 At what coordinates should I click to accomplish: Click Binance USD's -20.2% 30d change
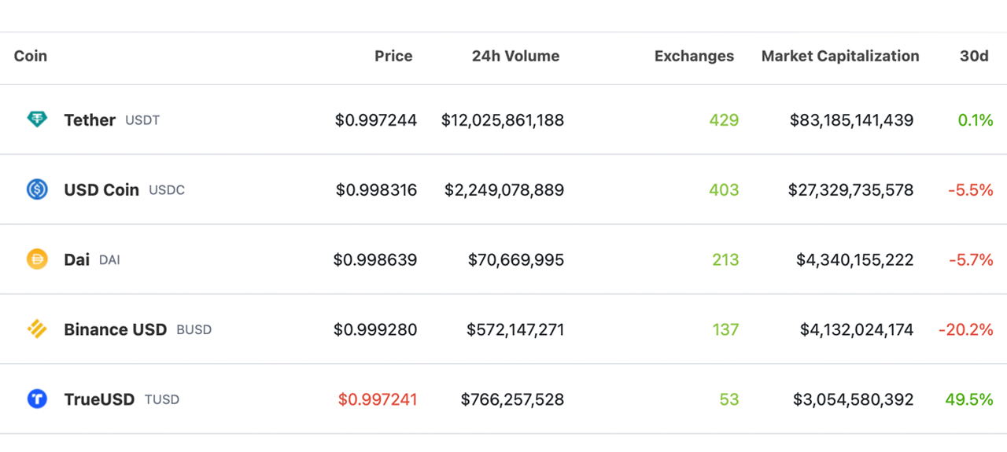pyautogui.click(x=966, y=329)
